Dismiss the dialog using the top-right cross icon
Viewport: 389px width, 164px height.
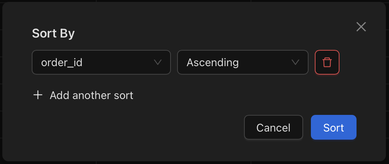click(361, 27)
